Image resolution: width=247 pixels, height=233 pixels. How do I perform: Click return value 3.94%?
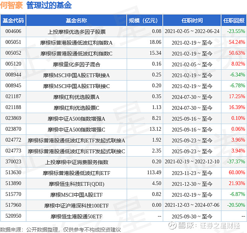tap(238, 151)
